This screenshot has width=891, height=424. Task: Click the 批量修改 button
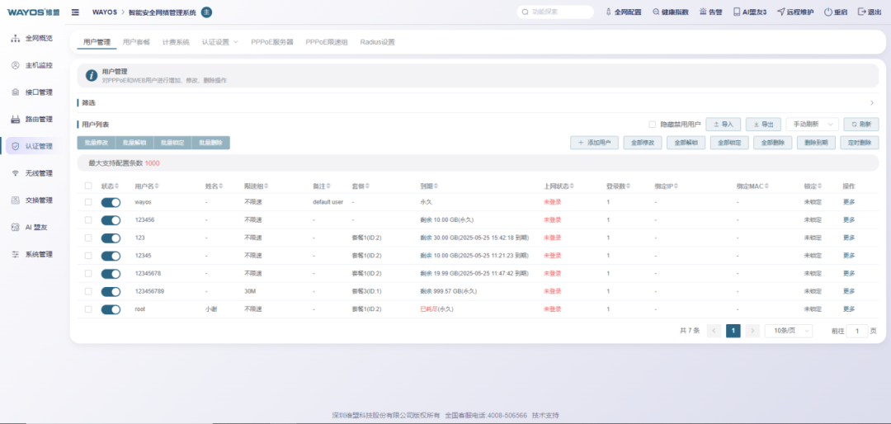(96, 143)
